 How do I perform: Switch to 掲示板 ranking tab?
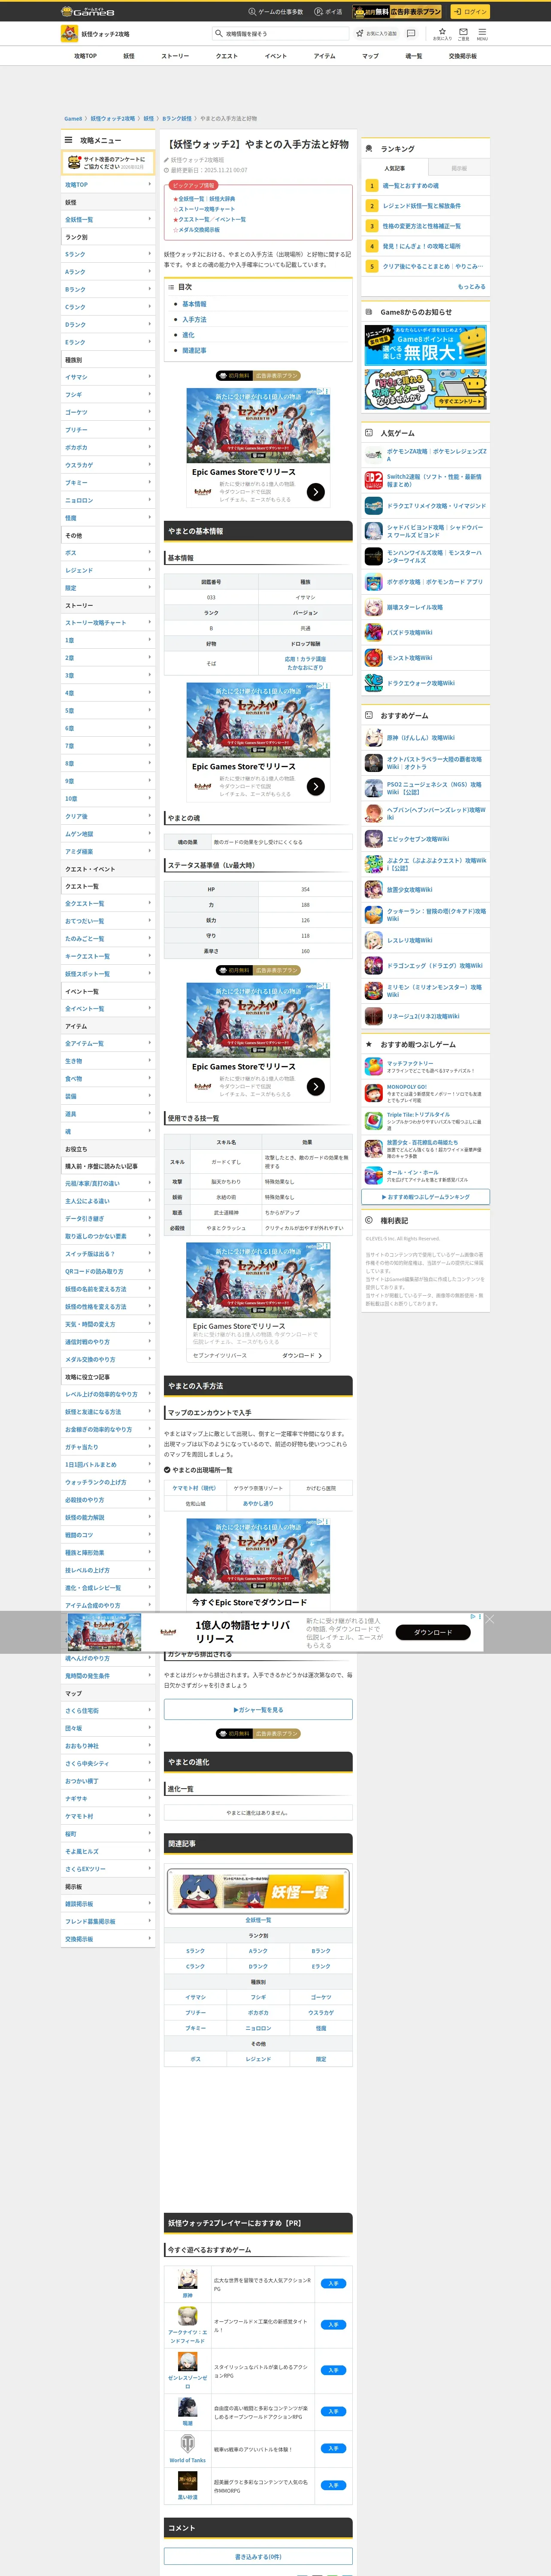click(x=459, y=168)
